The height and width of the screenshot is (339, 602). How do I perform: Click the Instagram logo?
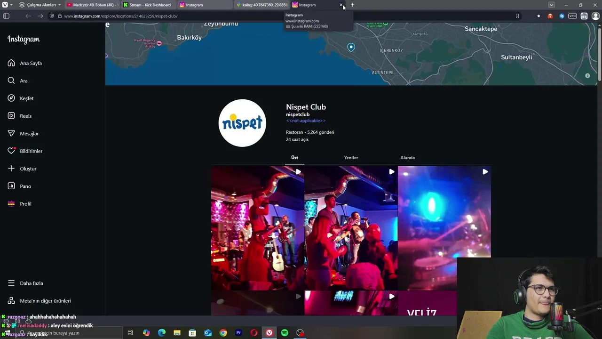[x=24, y=40]
